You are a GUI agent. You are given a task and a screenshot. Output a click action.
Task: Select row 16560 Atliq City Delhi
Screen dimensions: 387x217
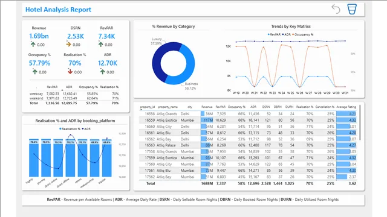pyautogui.click(x=249, y=127)
